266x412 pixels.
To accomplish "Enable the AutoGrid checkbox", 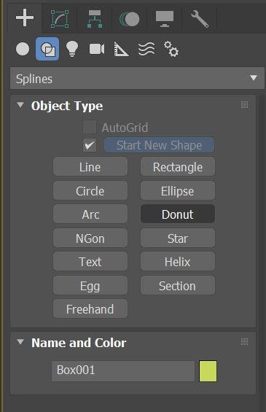I will pos(90,128).
